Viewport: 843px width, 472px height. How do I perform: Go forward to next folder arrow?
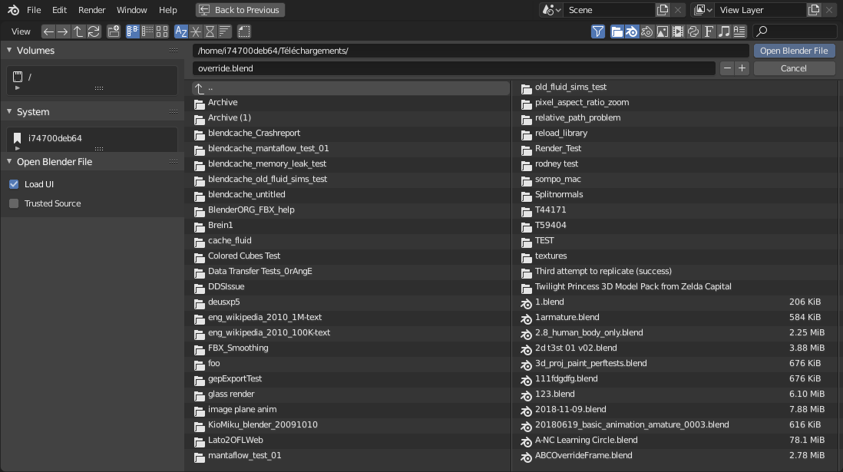pyautogui.click(x=63, y=31)
